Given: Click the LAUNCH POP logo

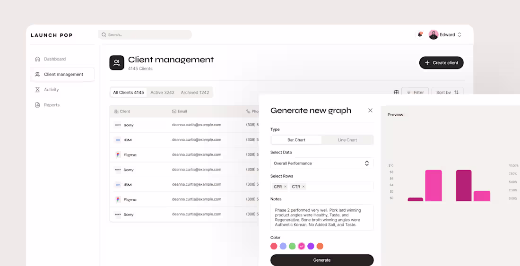Looking at the screenshot, I should point(52,35).
